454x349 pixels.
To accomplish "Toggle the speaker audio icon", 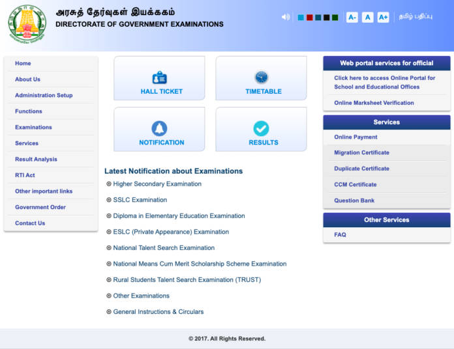I will (x=286, y=18).
